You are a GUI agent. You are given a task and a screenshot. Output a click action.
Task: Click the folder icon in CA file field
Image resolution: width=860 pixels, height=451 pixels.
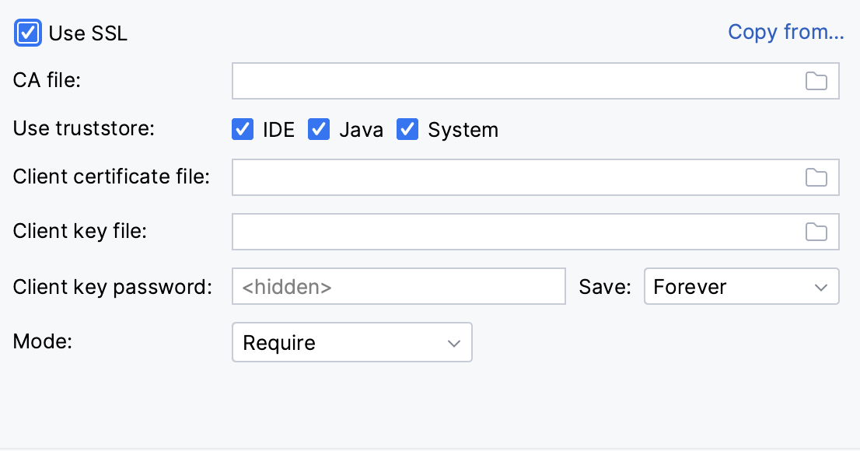point(816,81)
